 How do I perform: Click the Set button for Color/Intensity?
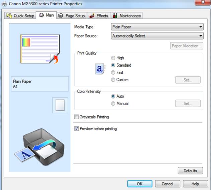[x=188, y=104]
